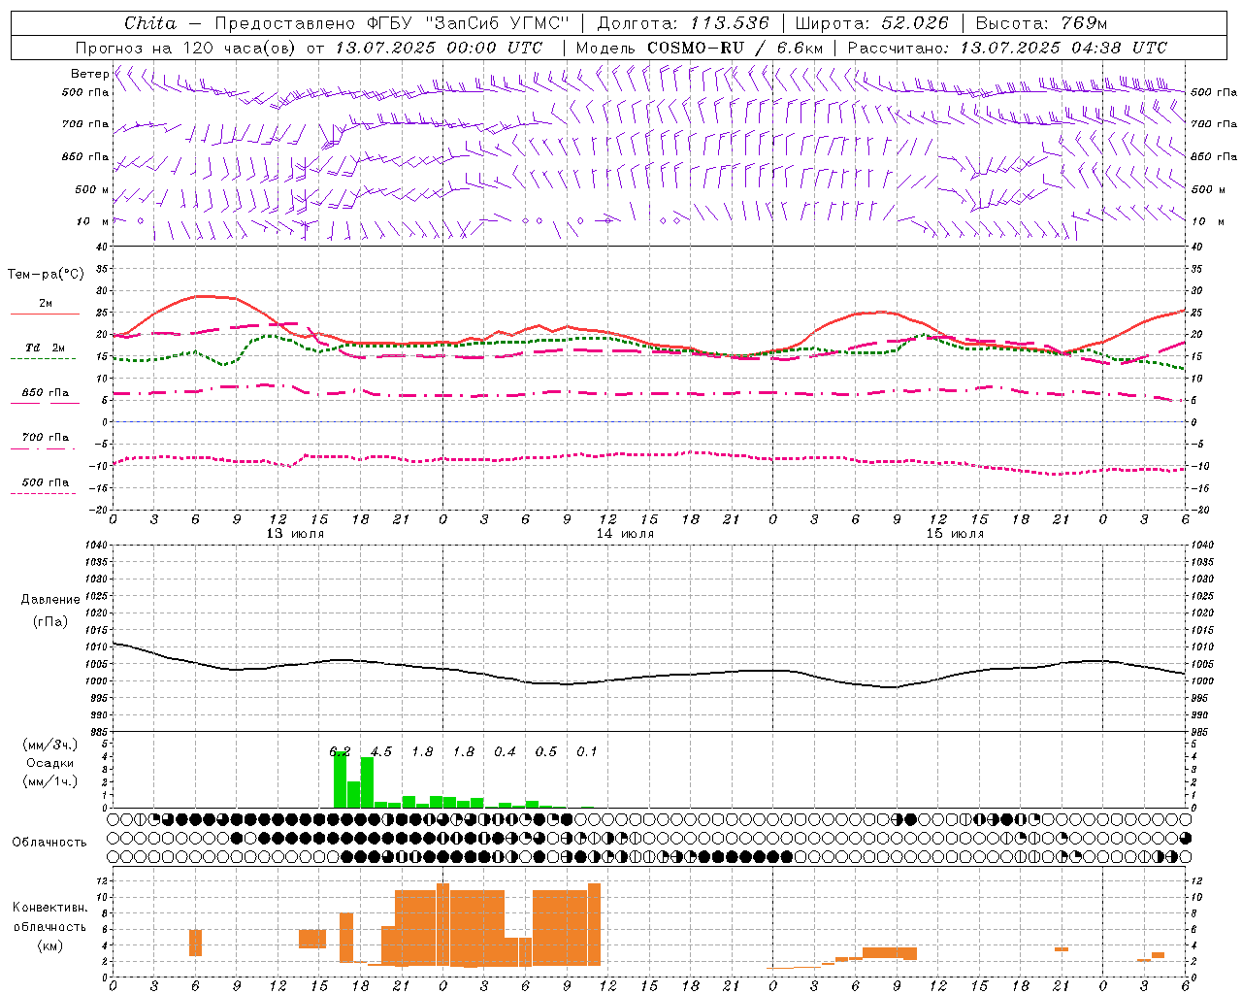Click the "(мм/3ч.)" precipitation unit label
Image resolution: width=1242 pixels, height=994 pixels.
pyautogui.click(x=50, y=744)
